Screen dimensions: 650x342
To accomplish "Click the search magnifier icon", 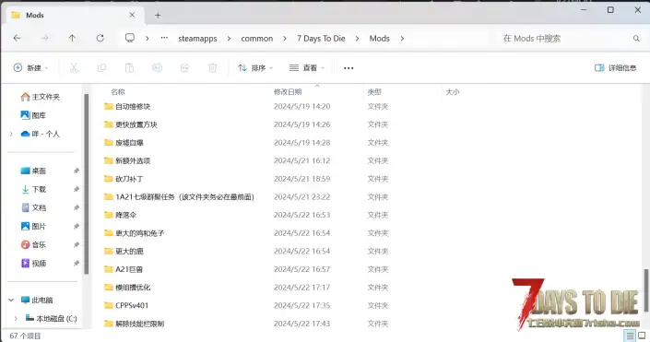I will click(636, 39).
